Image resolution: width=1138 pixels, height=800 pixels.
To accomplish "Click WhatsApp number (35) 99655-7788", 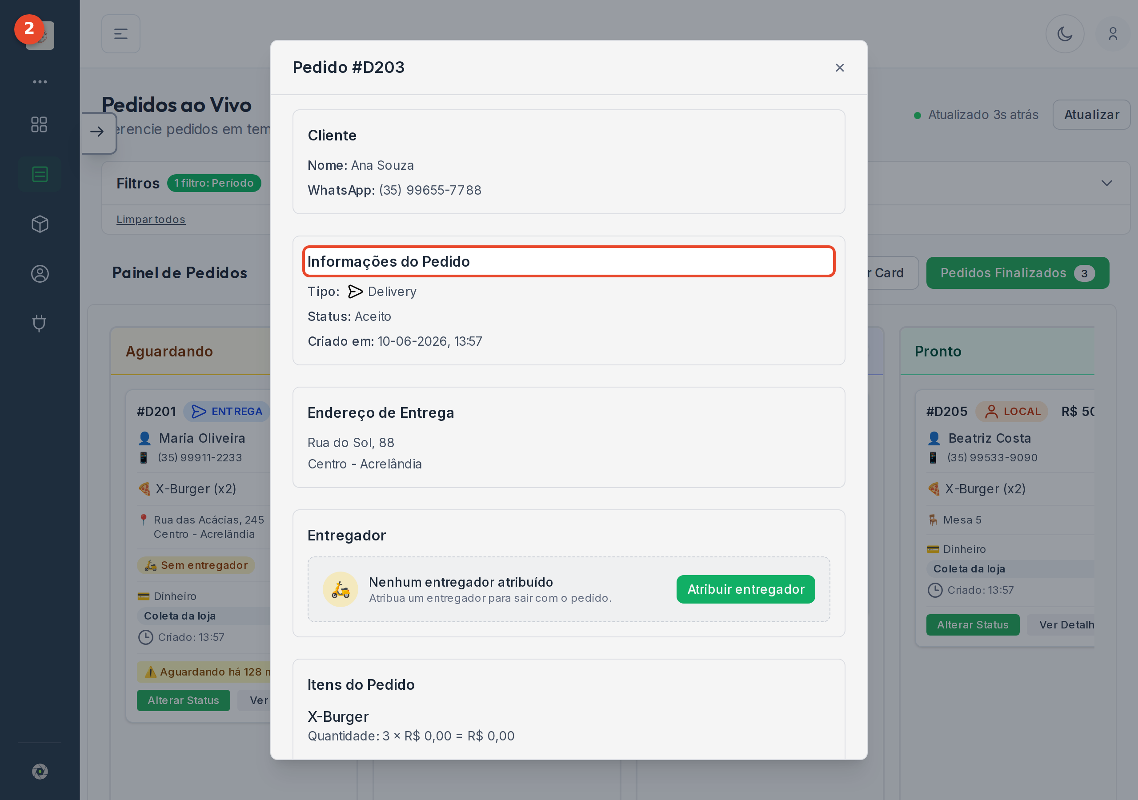I will pos(430,190).
